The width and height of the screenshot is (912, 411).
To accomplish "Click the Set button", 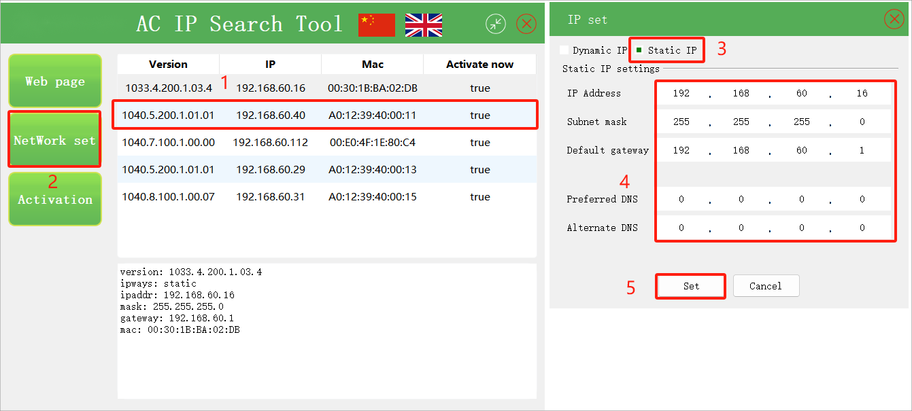I will click(691, 286).
